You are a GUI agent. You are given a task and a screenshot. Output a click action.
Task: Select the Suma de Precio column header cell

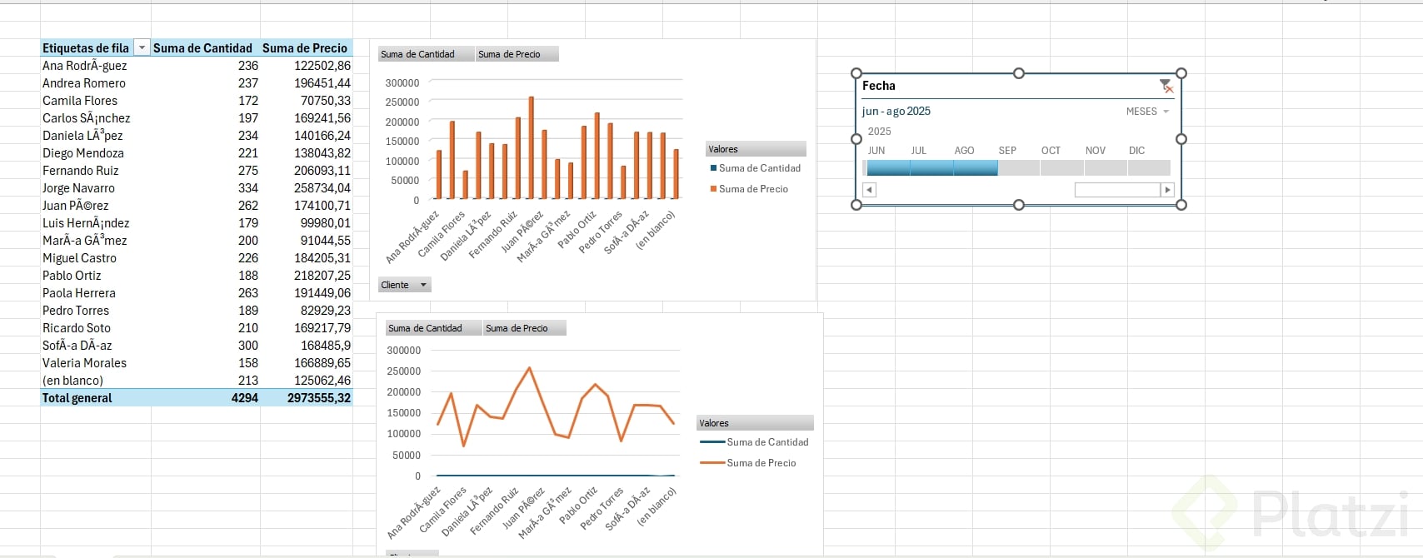pos(307,48)
